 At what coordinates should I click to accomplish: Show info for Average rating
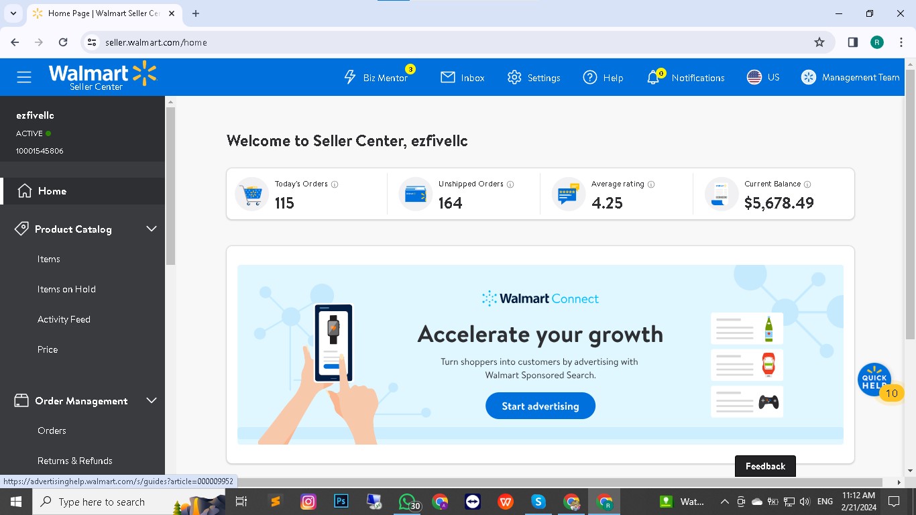point(651,184)
